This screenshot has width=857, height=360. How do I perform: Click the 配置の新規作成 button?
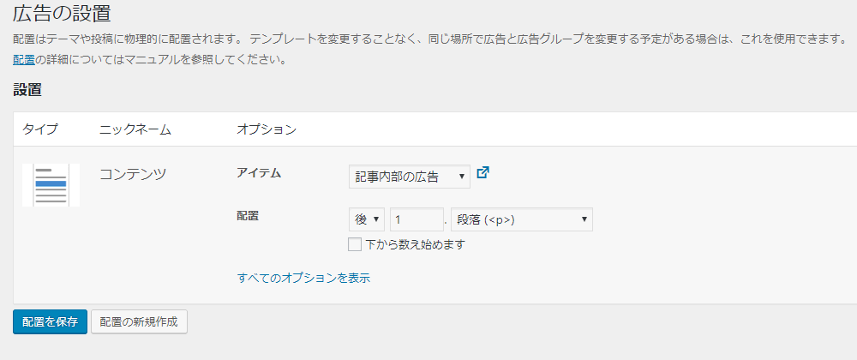click(139, 322)
